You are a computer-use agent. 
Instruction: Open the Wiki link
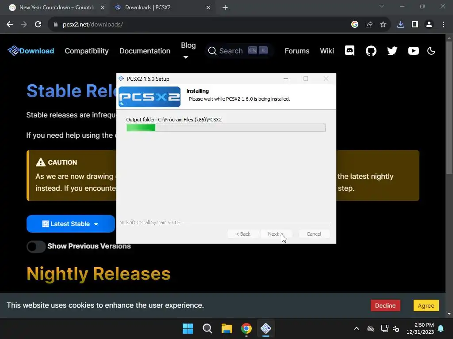(327, 51)
